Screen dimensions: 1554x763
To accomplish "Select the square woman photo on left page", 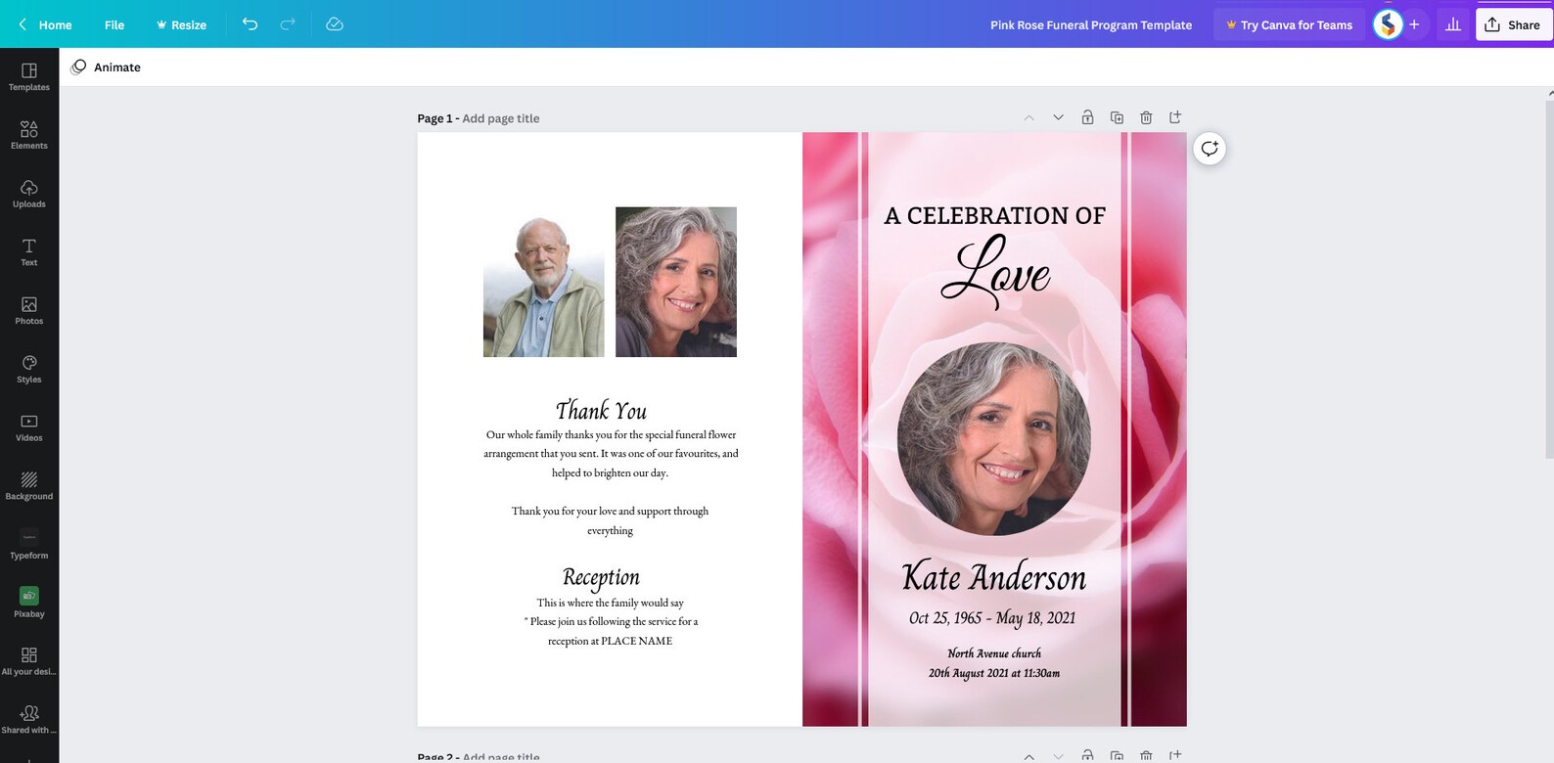I will coord(676,282).
